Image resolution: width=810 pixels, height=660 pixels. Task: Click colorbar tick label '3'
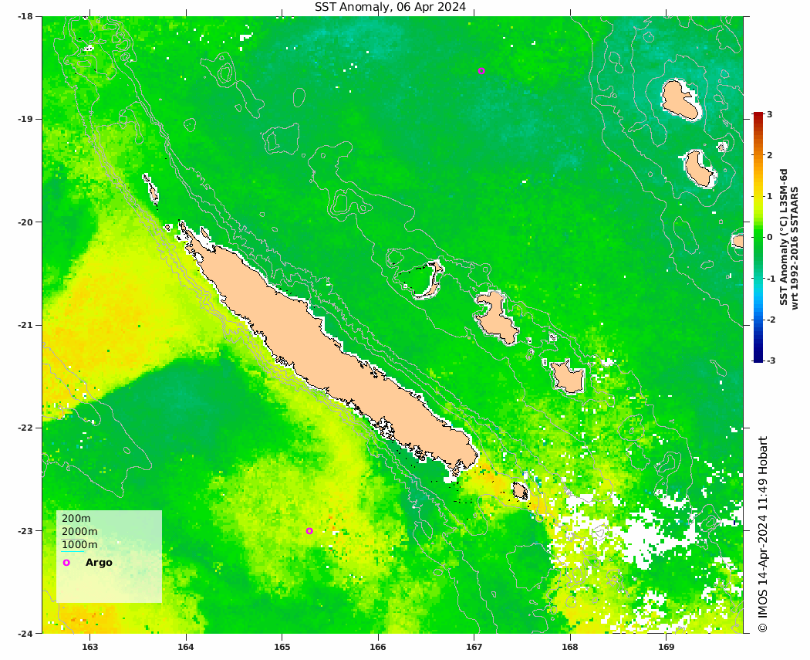(770, 114)
